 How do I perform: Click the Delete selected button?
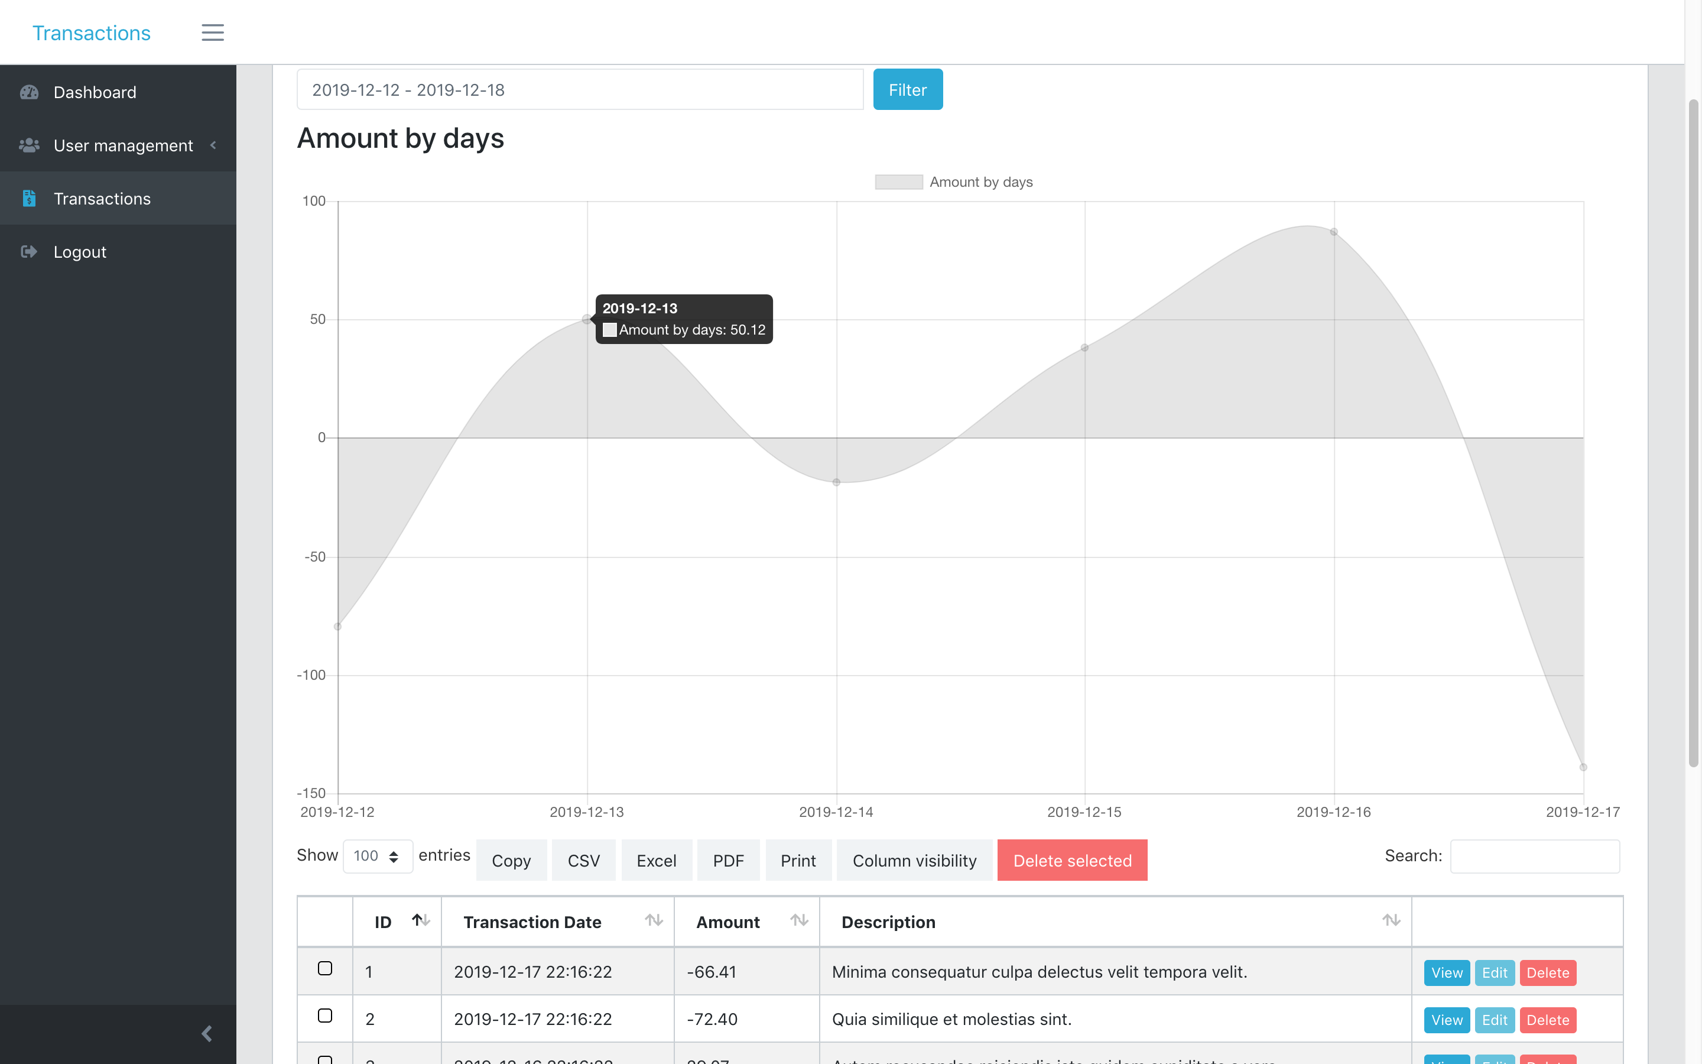(x=1072, y=860)
